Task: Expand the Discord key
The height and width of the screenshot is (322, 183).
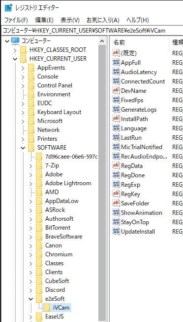Action: (30, 290)
